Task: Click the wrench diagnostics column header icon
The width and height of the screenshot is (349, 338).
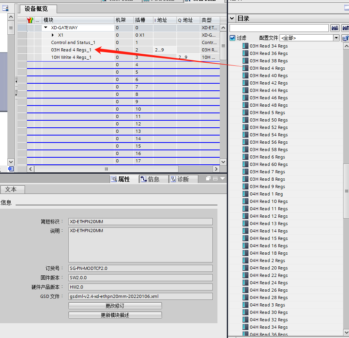Action: [x=30, y=20]
